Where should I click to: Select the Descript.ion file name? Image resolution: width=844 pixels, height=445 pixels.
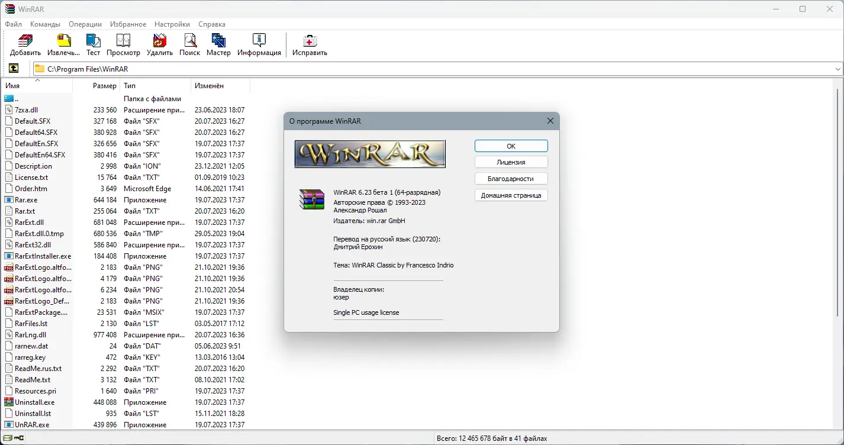click(34, 166)
